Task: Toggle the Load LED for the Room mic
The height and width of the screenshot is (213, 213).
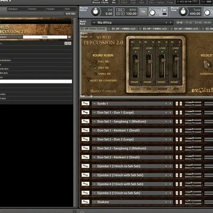Action: point(162,51)
